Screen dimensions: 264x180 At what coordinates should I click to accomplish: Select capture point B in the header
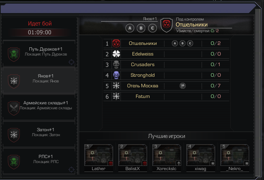pos(141,28)
